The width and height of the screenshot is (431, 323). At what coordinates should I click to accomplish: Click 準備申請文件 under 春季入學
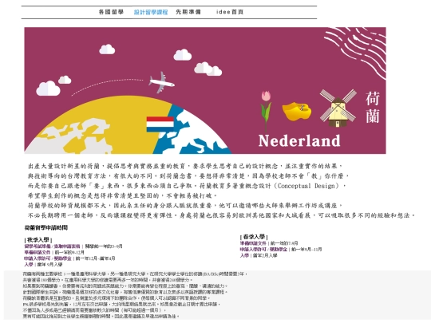point(253,243)
